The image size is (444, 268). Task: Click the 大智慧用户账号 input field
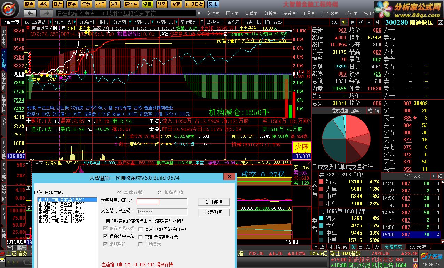tap(162, 201)
